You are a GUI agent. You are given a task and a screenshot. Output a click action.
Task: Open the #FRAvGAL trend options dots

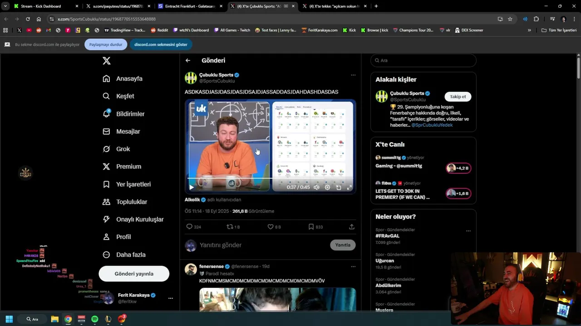[468, 231]
